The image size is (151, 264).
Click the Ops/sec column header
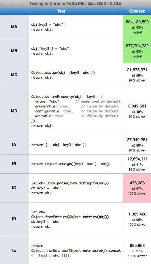point(137,11)
